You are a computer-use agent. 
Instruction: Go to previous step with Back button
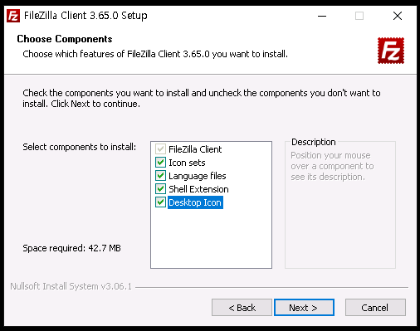[x=242, y=308]
